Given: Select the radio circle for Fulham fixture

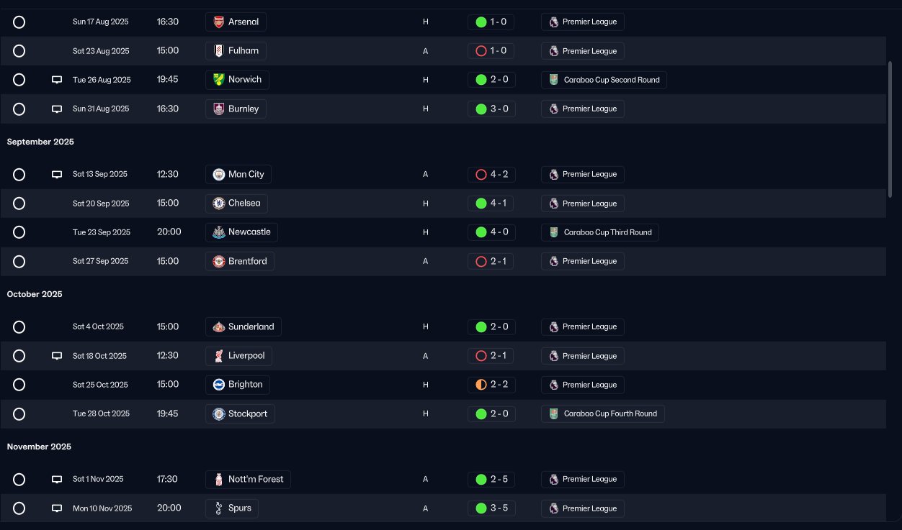Looking at the screenshot, I should [19, 51].
